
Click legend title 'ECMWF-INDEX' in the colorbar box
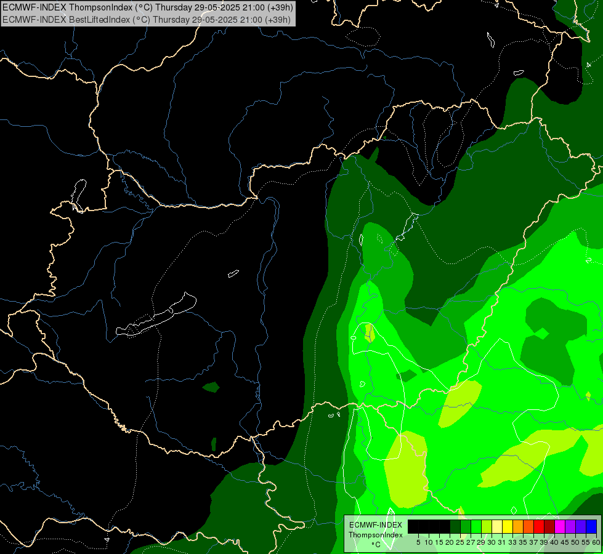pos(376,525)
